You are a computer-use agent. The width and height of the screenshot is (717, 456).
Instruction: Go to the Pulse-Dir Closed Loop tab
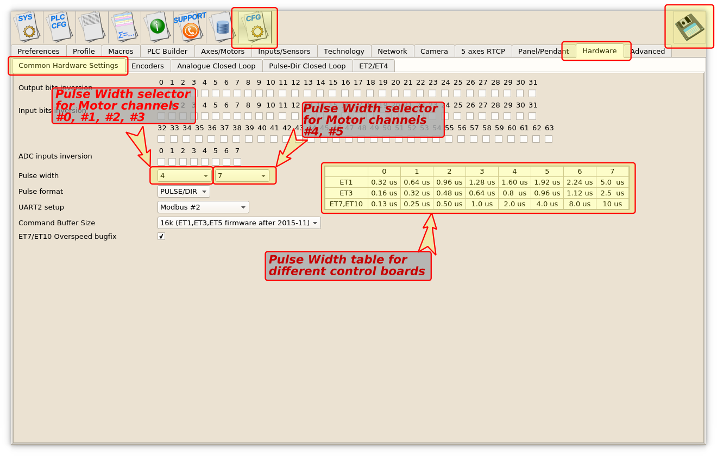click(307, 66)
